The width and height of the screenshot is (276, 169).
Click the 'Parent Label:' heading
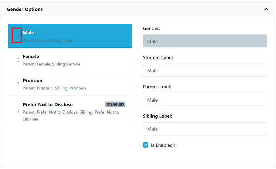pos(157,87)
